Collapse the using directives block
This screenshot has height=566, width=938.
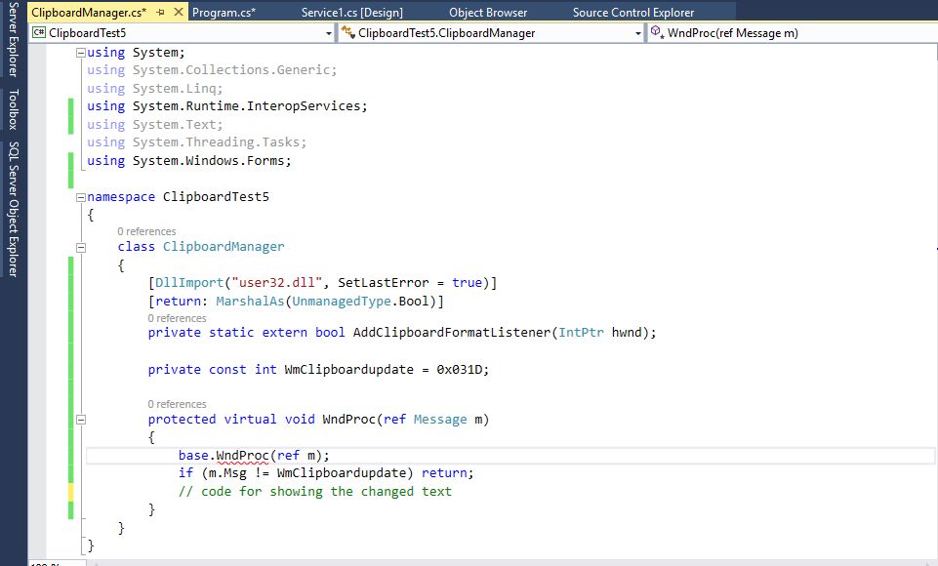click(x=81, y=53)
